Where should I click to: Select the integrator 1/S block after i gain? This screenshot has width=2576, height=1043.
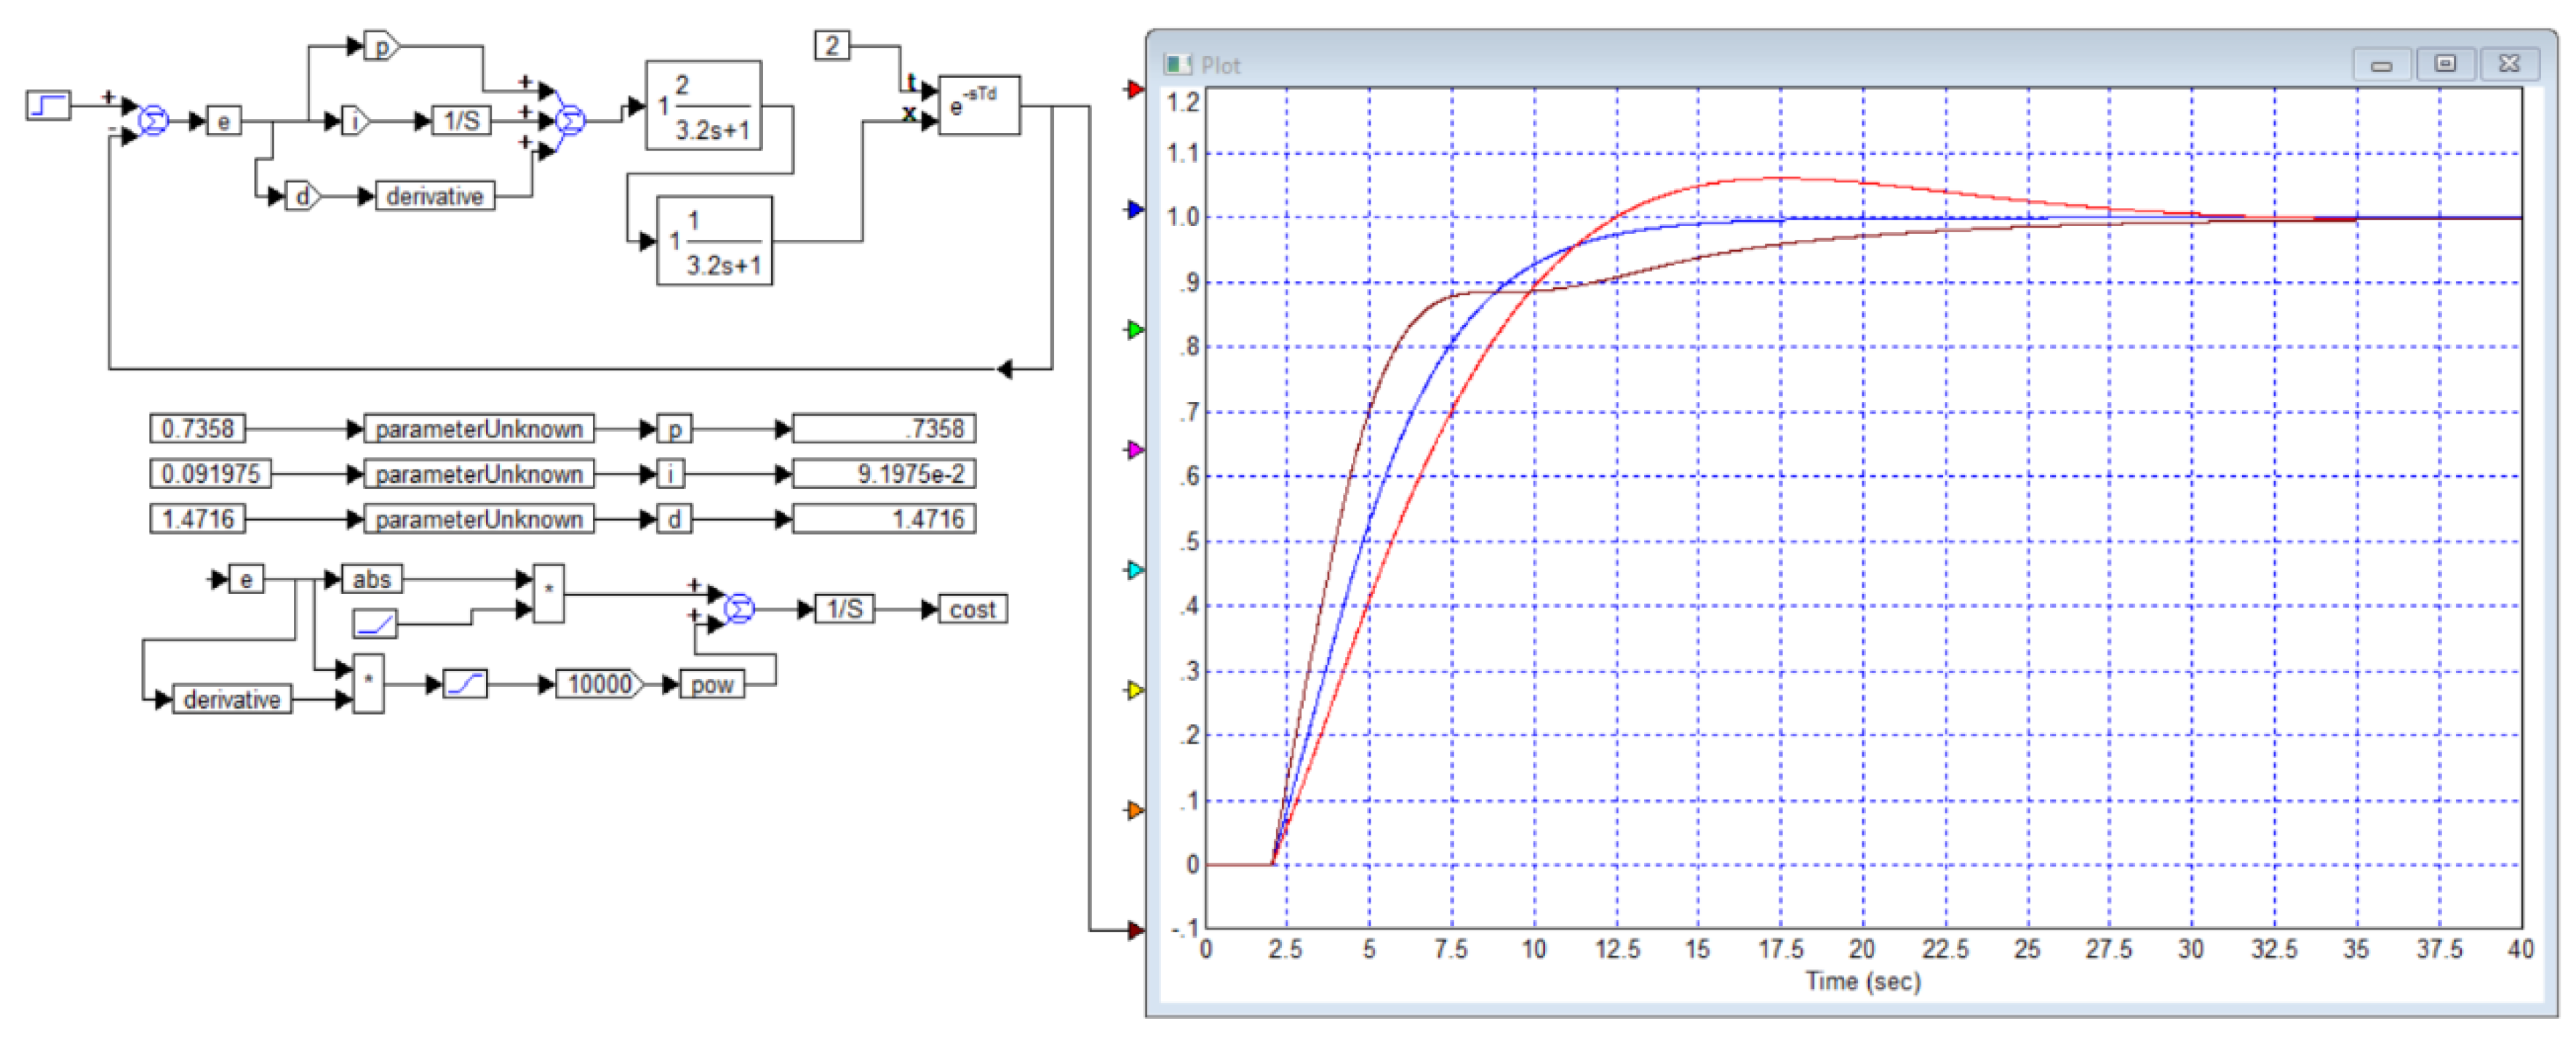461,121
